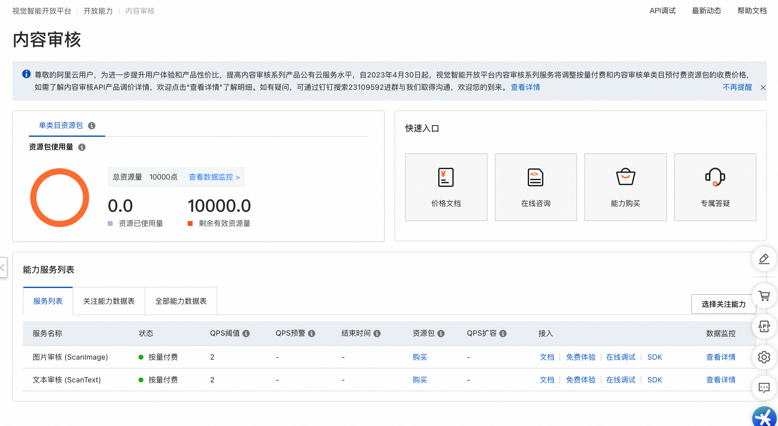Click the 按量付费 status of 图片审核

(163, 357)
